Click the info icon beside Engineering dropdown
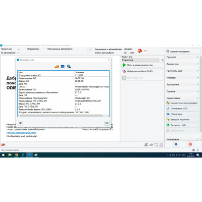This screenshot has height=202, width=202. click(163, 60)
